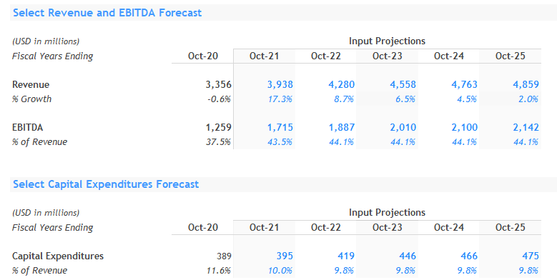The height and width of the screenshot is (280, 557).
Task: Click the Oct-23 column header in revenue table
Action: point(388,56)
